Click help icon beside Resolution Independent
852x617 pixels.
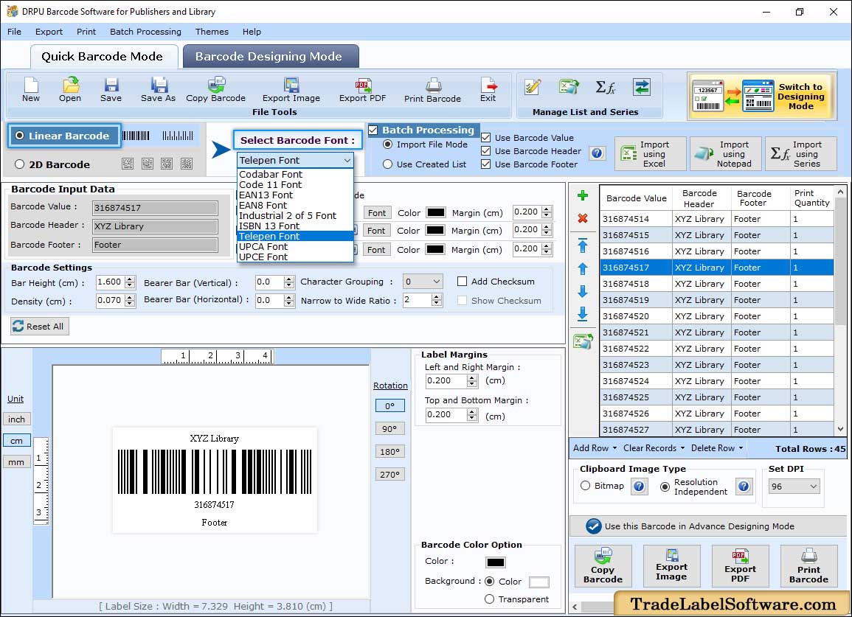tap(744, 487)
